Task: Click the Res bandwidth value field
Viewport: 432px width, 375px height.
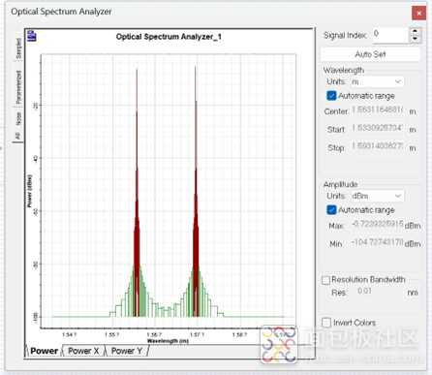Action: click(x=380, y=292)
